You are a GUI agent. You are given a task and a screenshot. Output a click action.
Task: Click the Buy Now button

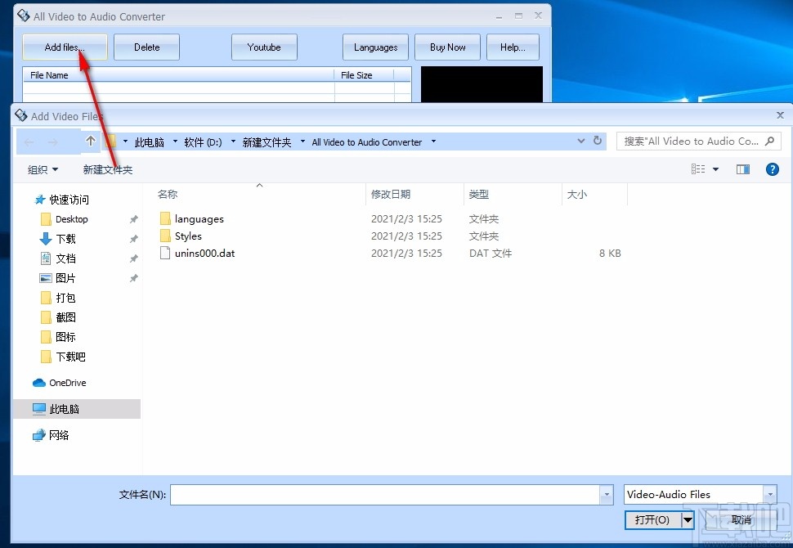coord(447,47)
